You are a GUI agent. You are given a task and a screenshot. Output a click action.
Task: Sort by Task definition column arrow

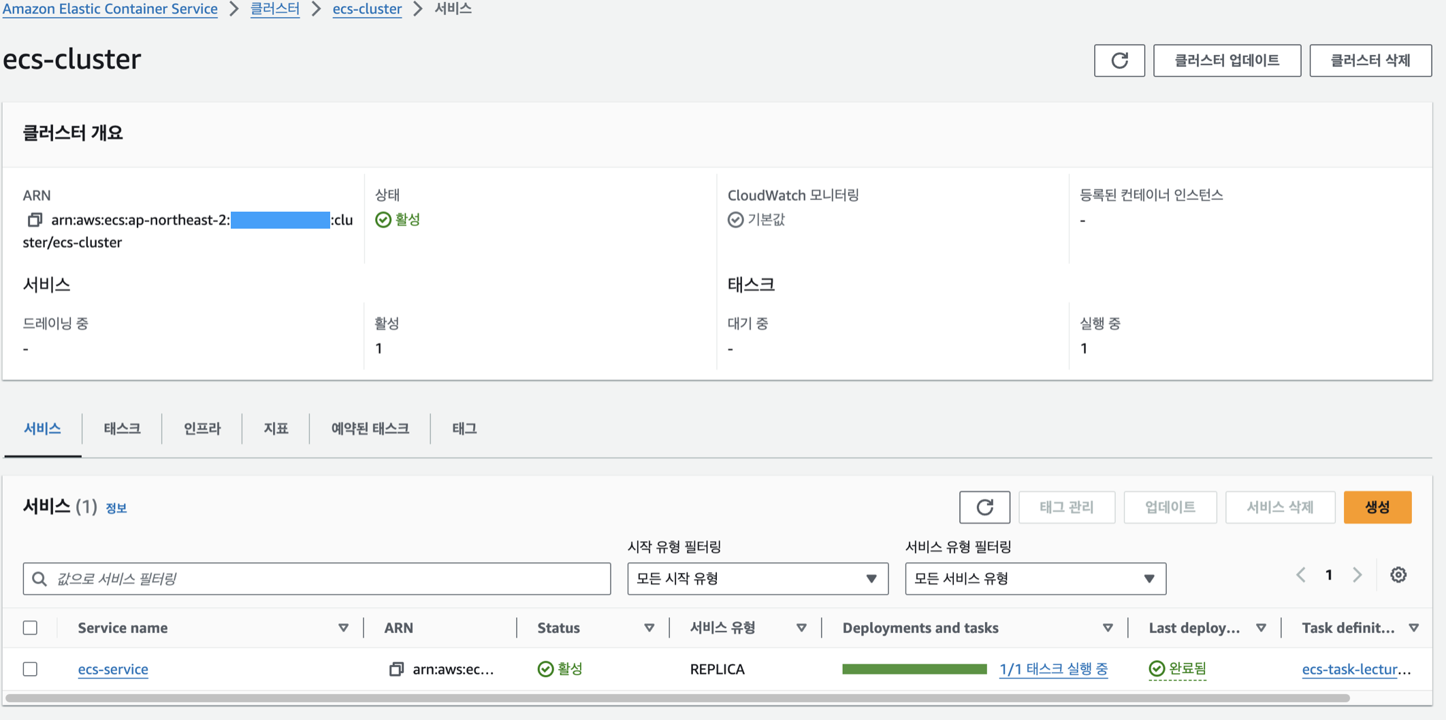(x=1414, y=627)
